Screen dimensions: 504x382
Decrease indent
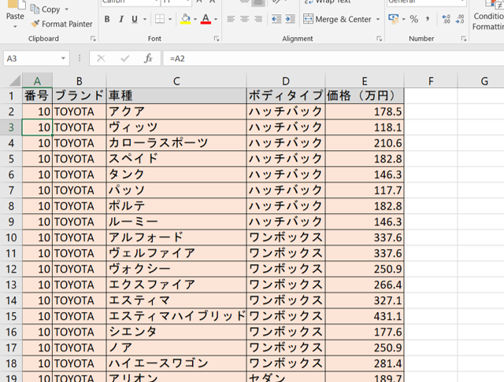click(x=276, y=19)
